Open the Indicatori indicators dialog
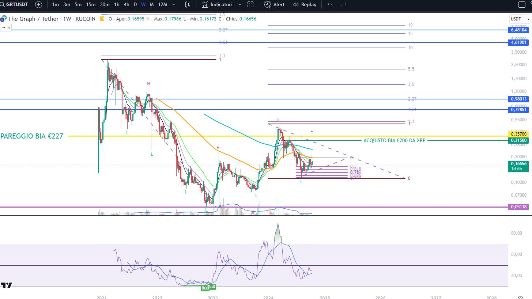 pos(217,4)
